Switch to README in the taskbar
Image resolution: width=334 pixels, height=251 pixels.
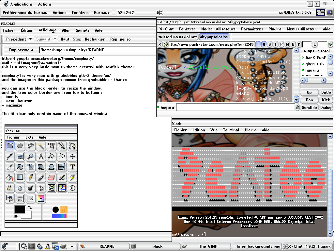pyautogui.click(x=104, y=246)
